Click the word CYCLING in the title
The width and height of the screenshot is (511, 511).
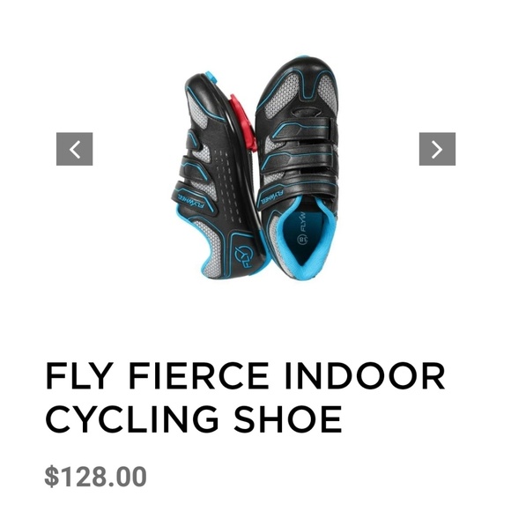click(131, 418)
